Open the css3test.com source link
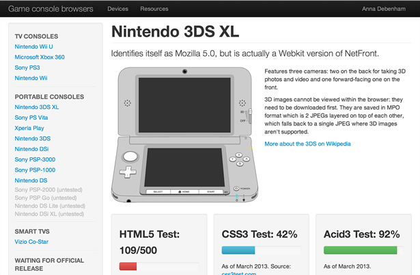This screenshot has width=420, height=275. point(239,273)
